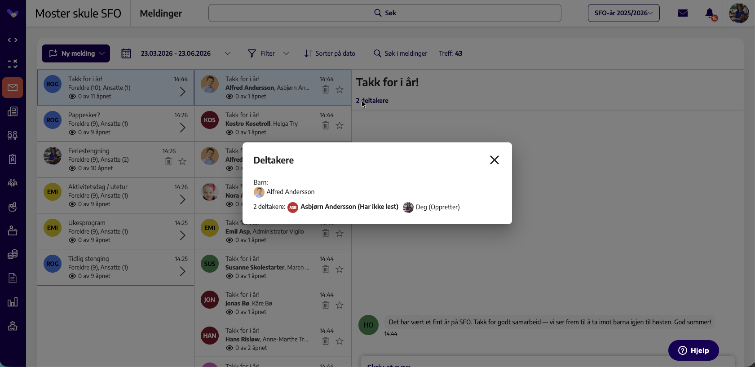Star the Alfred Andersson, Asbjørn message
This screenshot has width=755, height=367.
pyautogui.click(x=340, y=89)
